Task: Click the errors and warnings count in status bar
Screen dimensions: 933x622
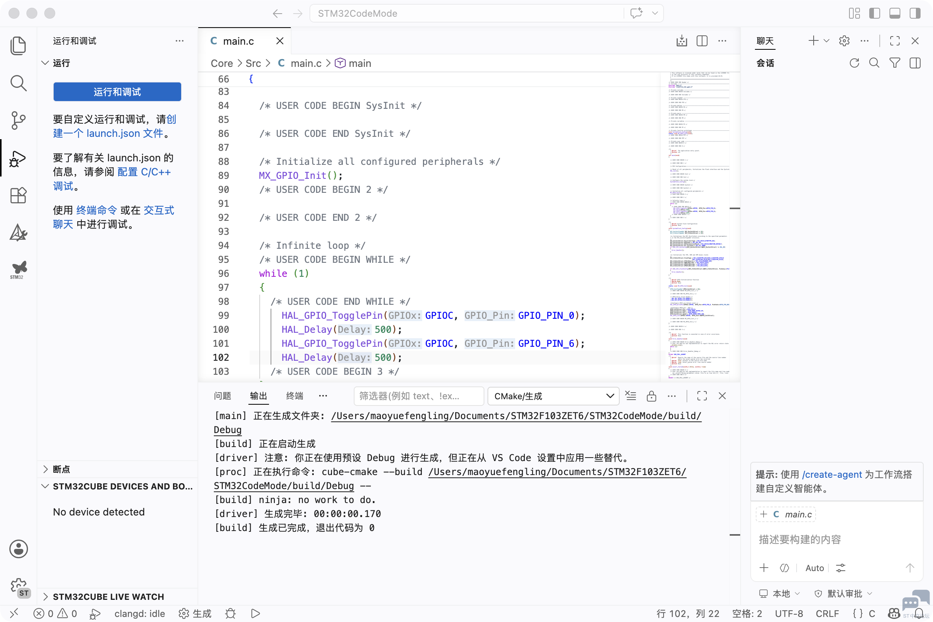Action: click(55, 613)
